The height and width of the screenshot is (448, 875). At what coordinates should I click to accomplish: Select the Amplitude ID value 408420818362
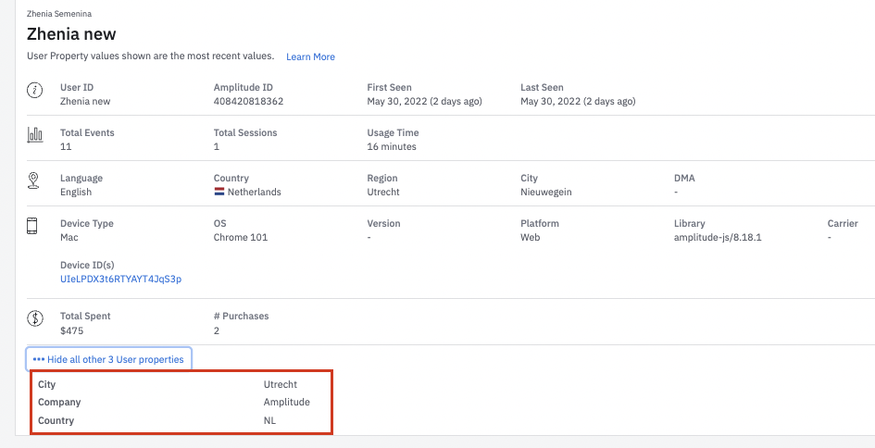click(248, 102)
